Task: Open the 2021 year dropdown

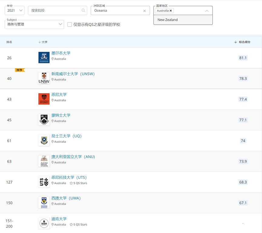Action: point(15,11)
